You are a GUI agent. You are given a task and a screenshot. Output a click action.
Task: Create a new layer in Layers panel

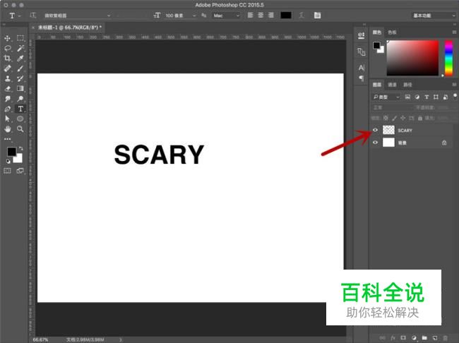click(435, 338)
